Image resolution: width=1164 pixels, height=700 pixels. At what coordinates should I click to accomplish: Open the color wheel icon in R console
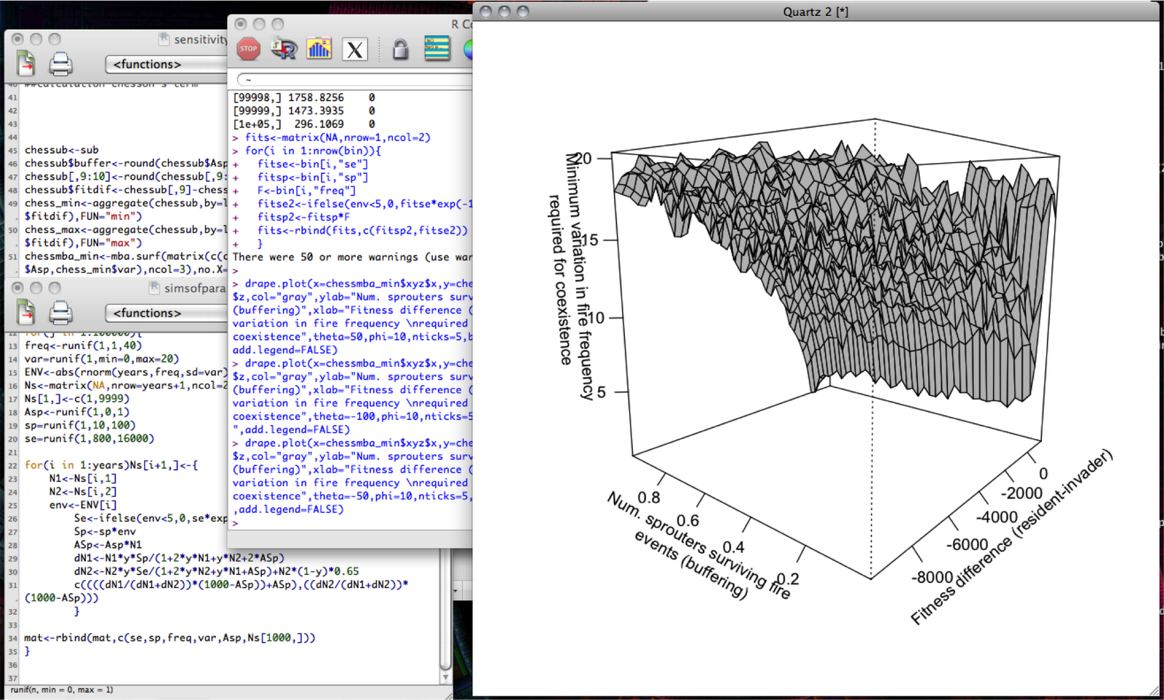coord(468,49)
